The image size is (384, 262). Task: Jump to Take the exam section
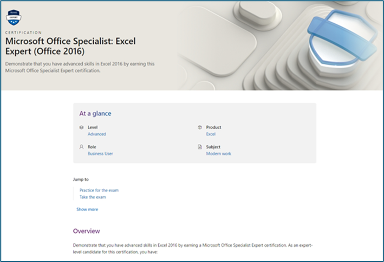coord(93,197)
